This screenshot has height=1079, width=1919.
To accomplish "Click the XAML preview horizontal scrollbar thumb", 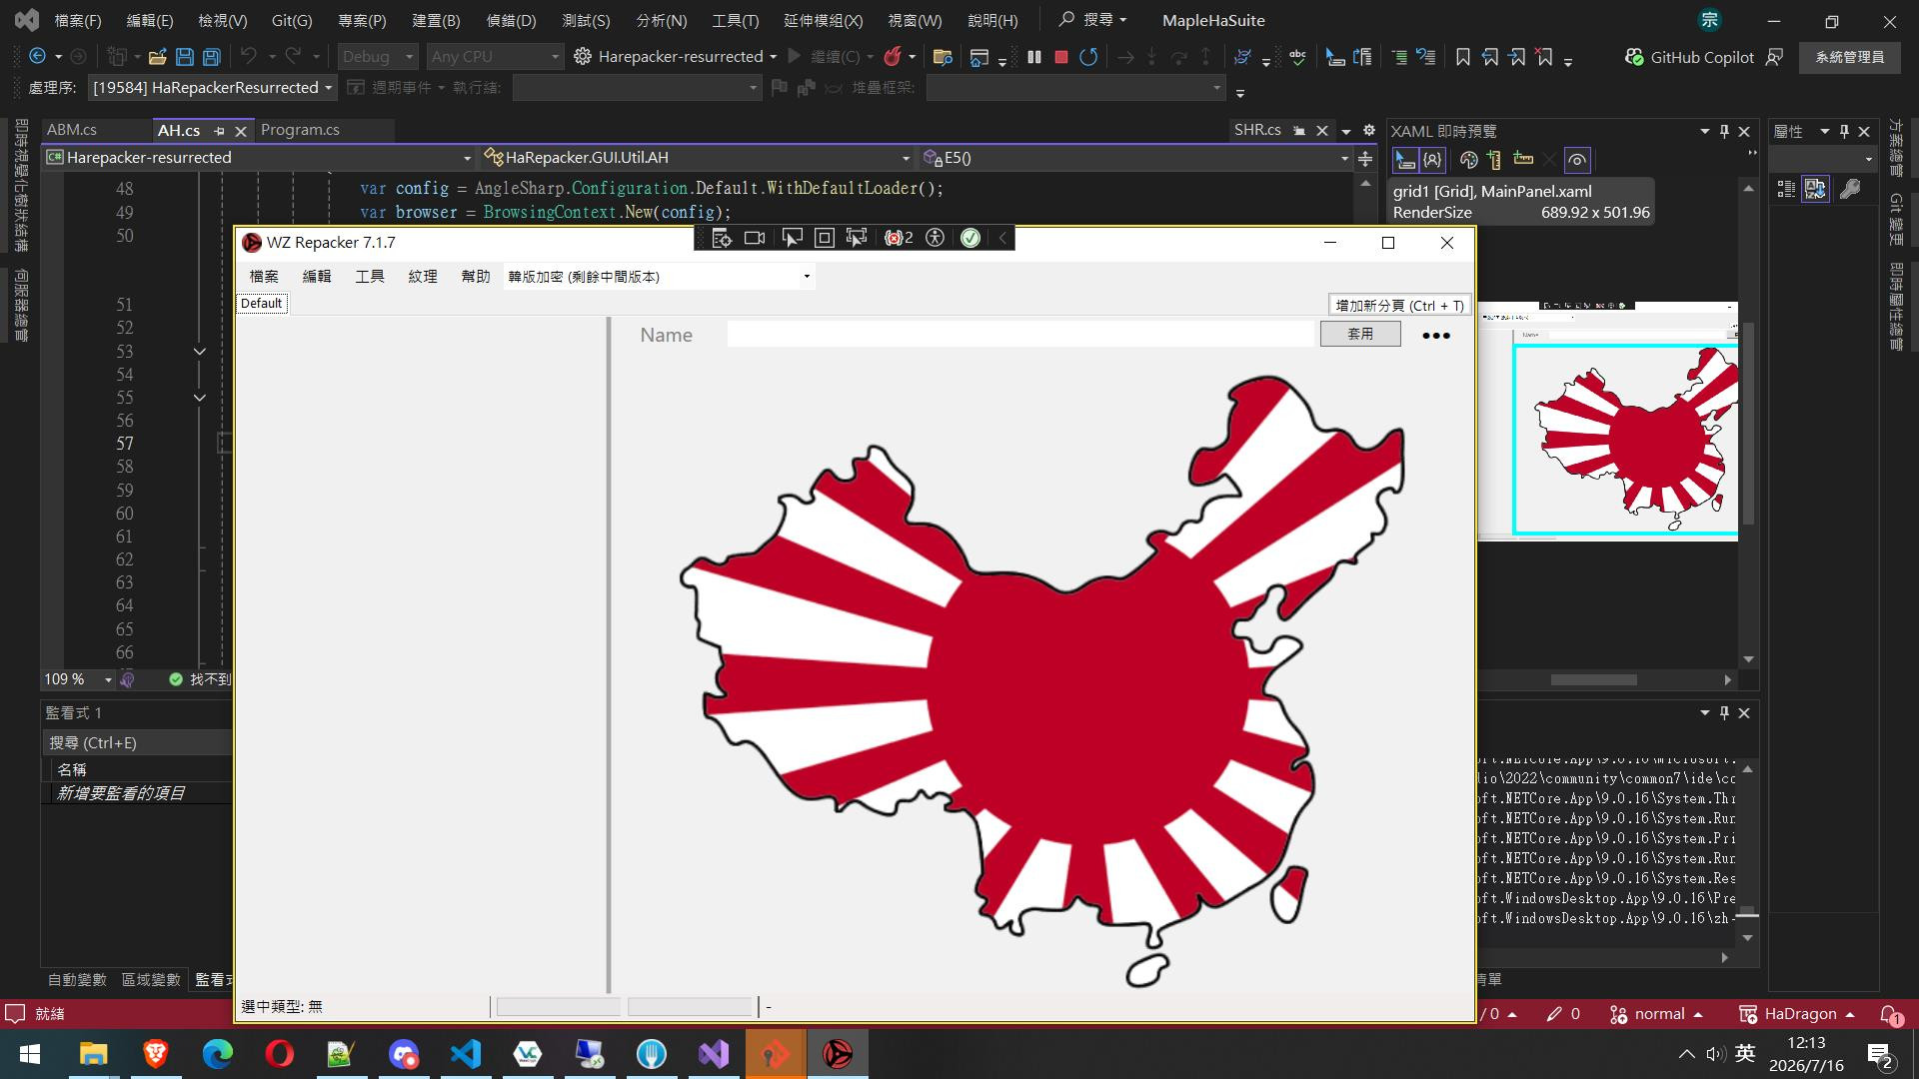I will [x=1593, y=679].
